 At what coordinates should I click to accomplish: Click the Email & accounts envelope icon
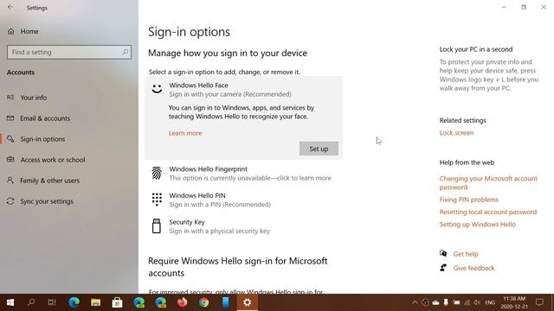coord(10,118)
